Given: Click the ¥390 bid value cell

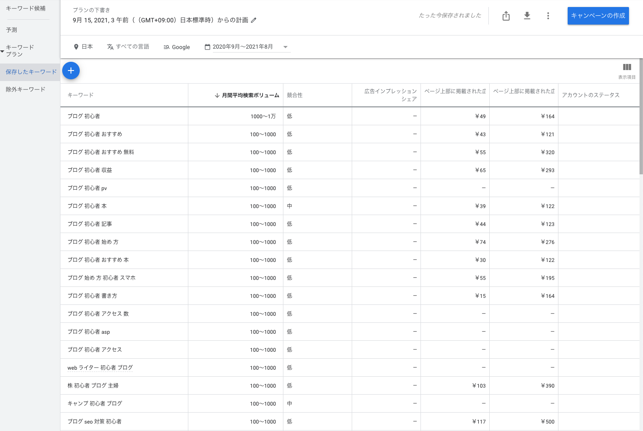Looking at the screenshot, I should (x=548, y=386).
